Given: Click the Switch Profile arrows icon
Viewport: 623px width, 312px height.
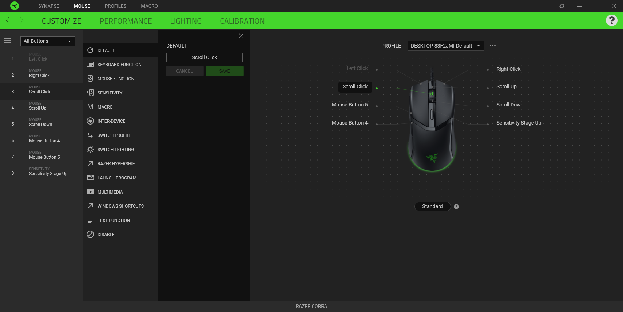Looking at the screenshot, I should (90, 135).
